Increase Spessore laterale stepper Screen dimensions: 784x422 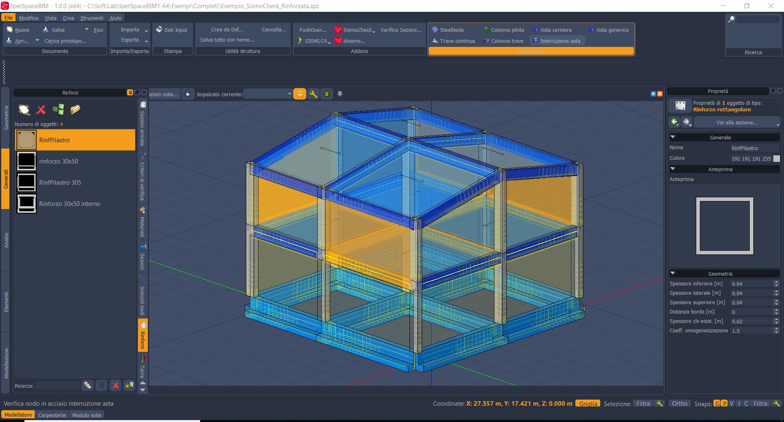[x=776, y=292]
